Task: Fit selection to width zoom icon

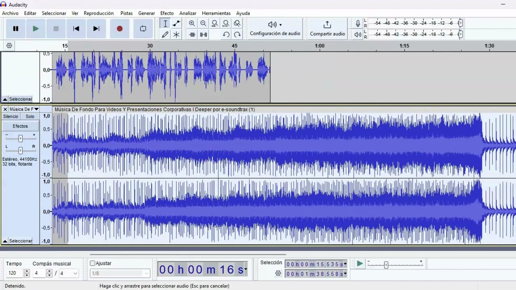Action: [x=214, y=24]
